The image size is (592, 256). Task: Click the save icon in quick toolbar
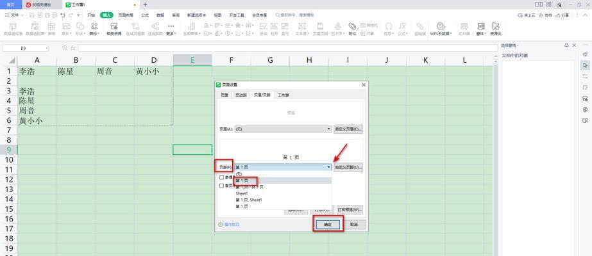(32, 15)
